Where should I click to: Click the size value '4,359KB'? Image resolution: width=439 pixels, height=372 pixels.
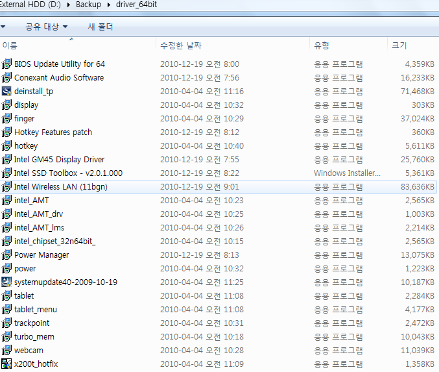pyautogui.click(x=420, y=64)
